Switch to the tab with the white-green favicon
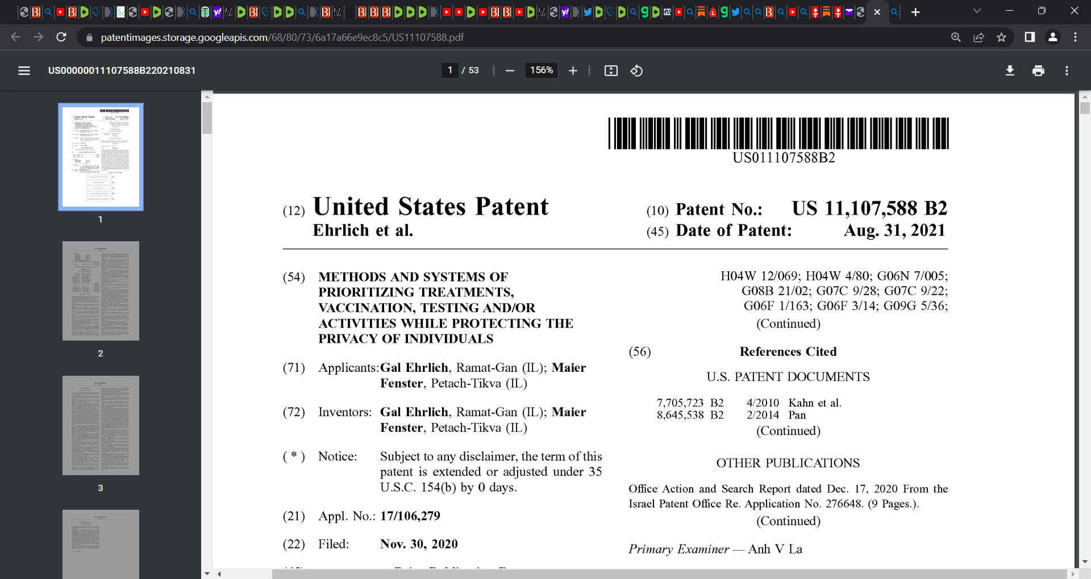Image resolution: width=1091 pixels, height=579 pixels. [120, 12]
